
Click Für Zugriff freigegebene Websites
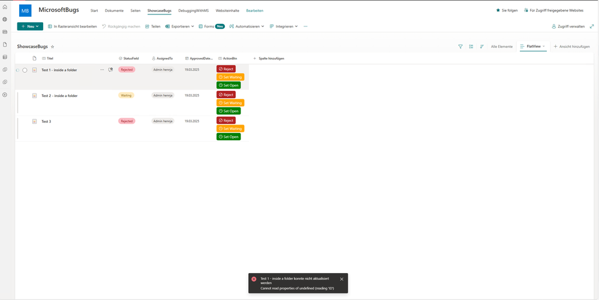[x=553, y=10]
